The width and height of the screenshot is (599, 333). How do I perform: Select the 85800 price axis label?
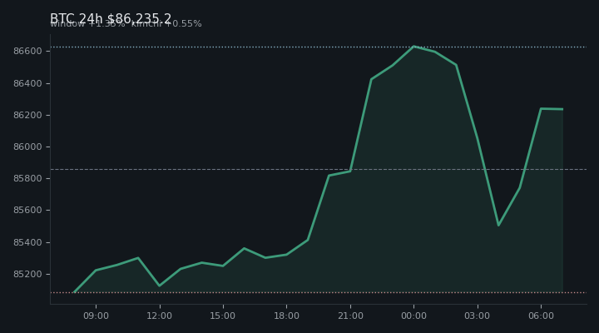tap(27, 178)
